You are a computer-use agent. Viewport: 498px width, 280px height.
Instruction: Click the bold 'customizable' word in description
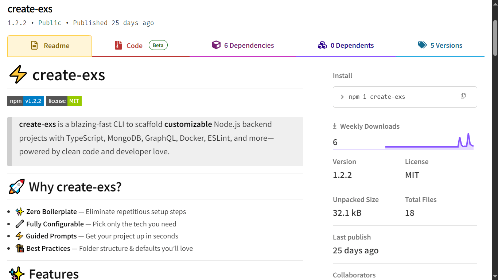click(188, 124)
